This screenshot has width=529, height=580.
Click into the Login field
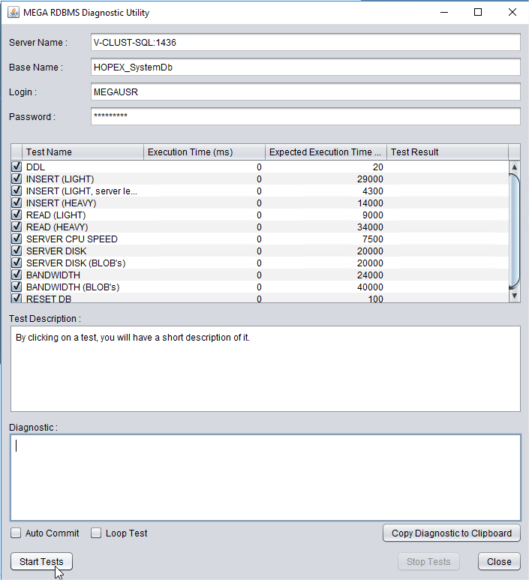click(305, 92)
